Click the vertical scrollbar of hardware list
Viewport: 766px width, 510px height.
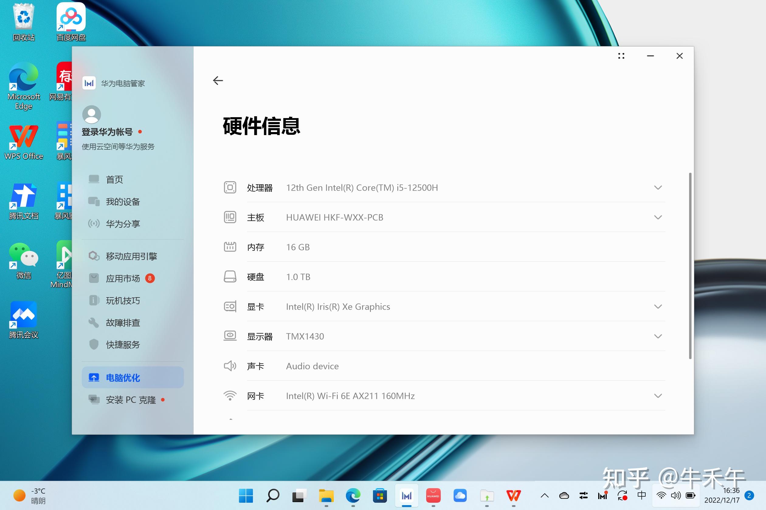click(x=690, y=266)
